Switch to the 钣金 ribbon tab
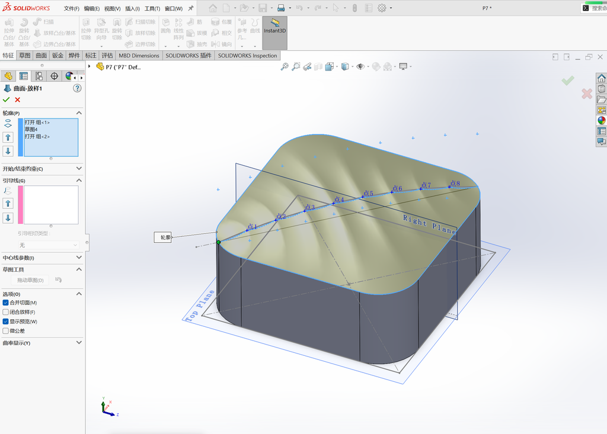This screenshot has width=607, height=434. coord(57,55)
